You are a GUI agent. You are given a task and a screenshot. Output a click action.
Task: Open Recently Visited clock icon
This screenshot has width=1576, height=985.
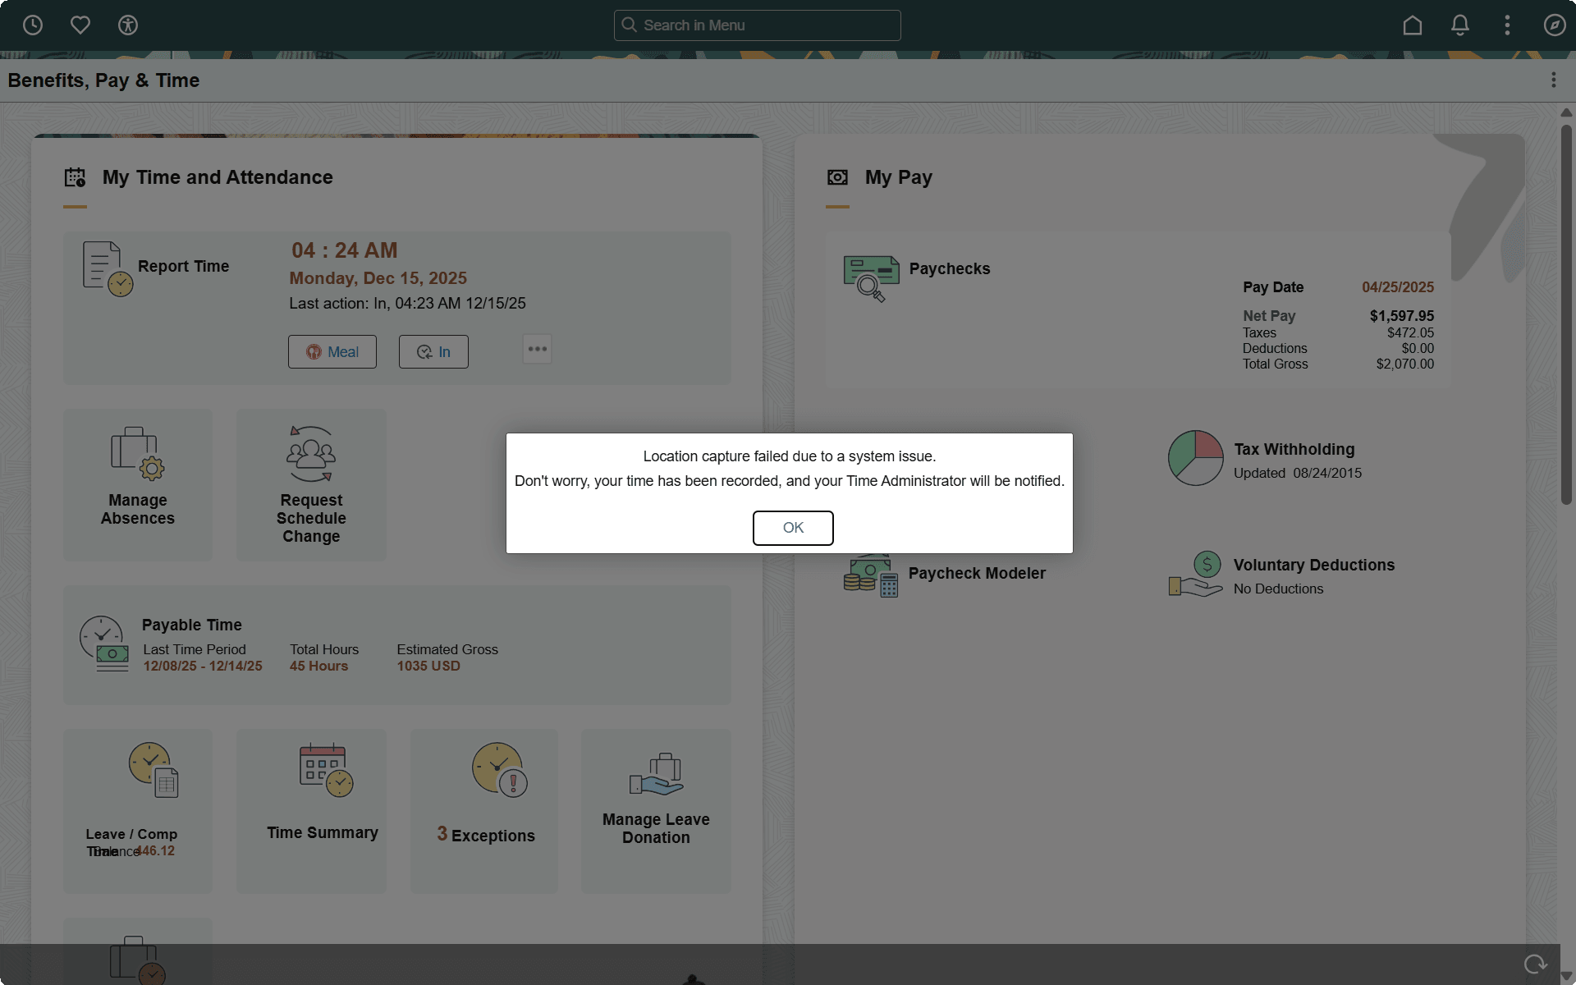tap(33, 25)
